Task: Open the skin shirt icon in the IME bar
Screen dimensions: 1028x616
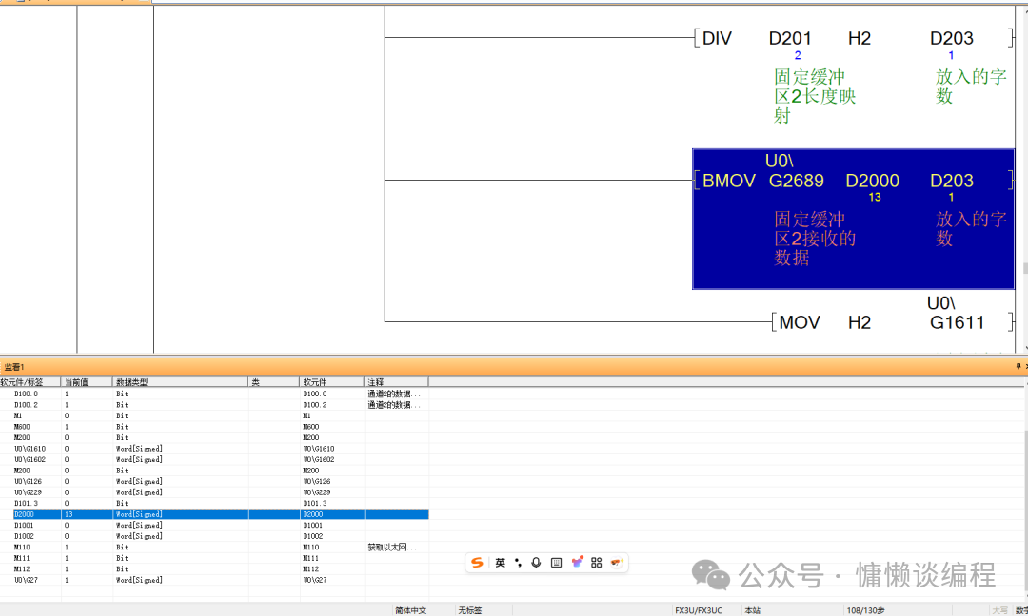Action: click(x=577, y=563)
